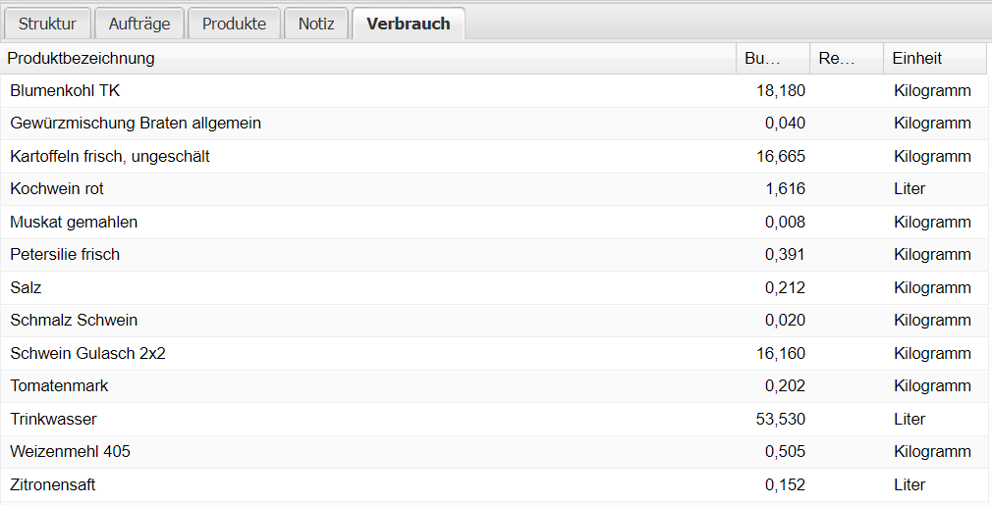Choose the Kochwein rot row
The height and width of the screenshot is (505, 992).
[x=57, y=189]
